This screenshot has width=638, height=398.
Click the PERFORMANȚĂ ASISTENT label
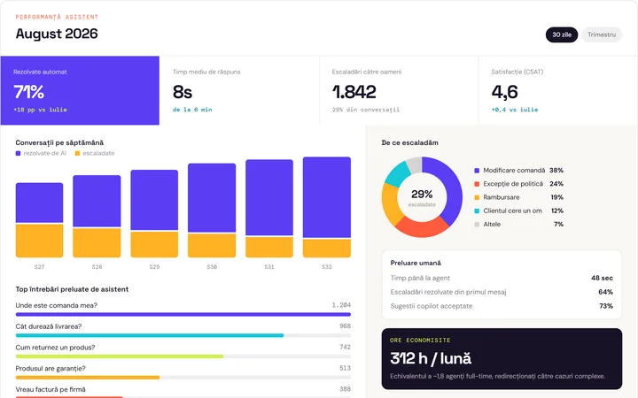(57, 17)
